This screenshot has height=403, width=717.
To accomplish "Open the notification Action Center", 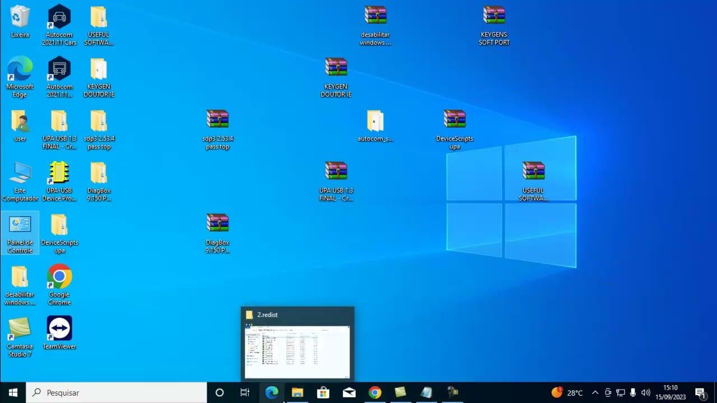I will [x=700, y=392].
